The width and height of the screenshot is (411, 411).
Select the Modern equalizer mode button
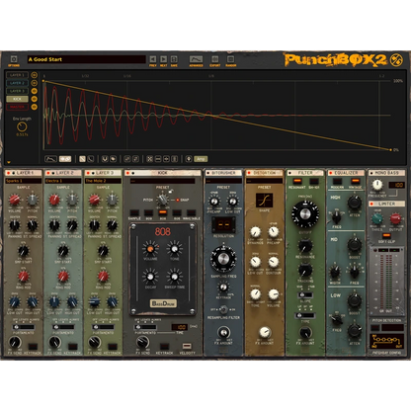click(337, 182)
